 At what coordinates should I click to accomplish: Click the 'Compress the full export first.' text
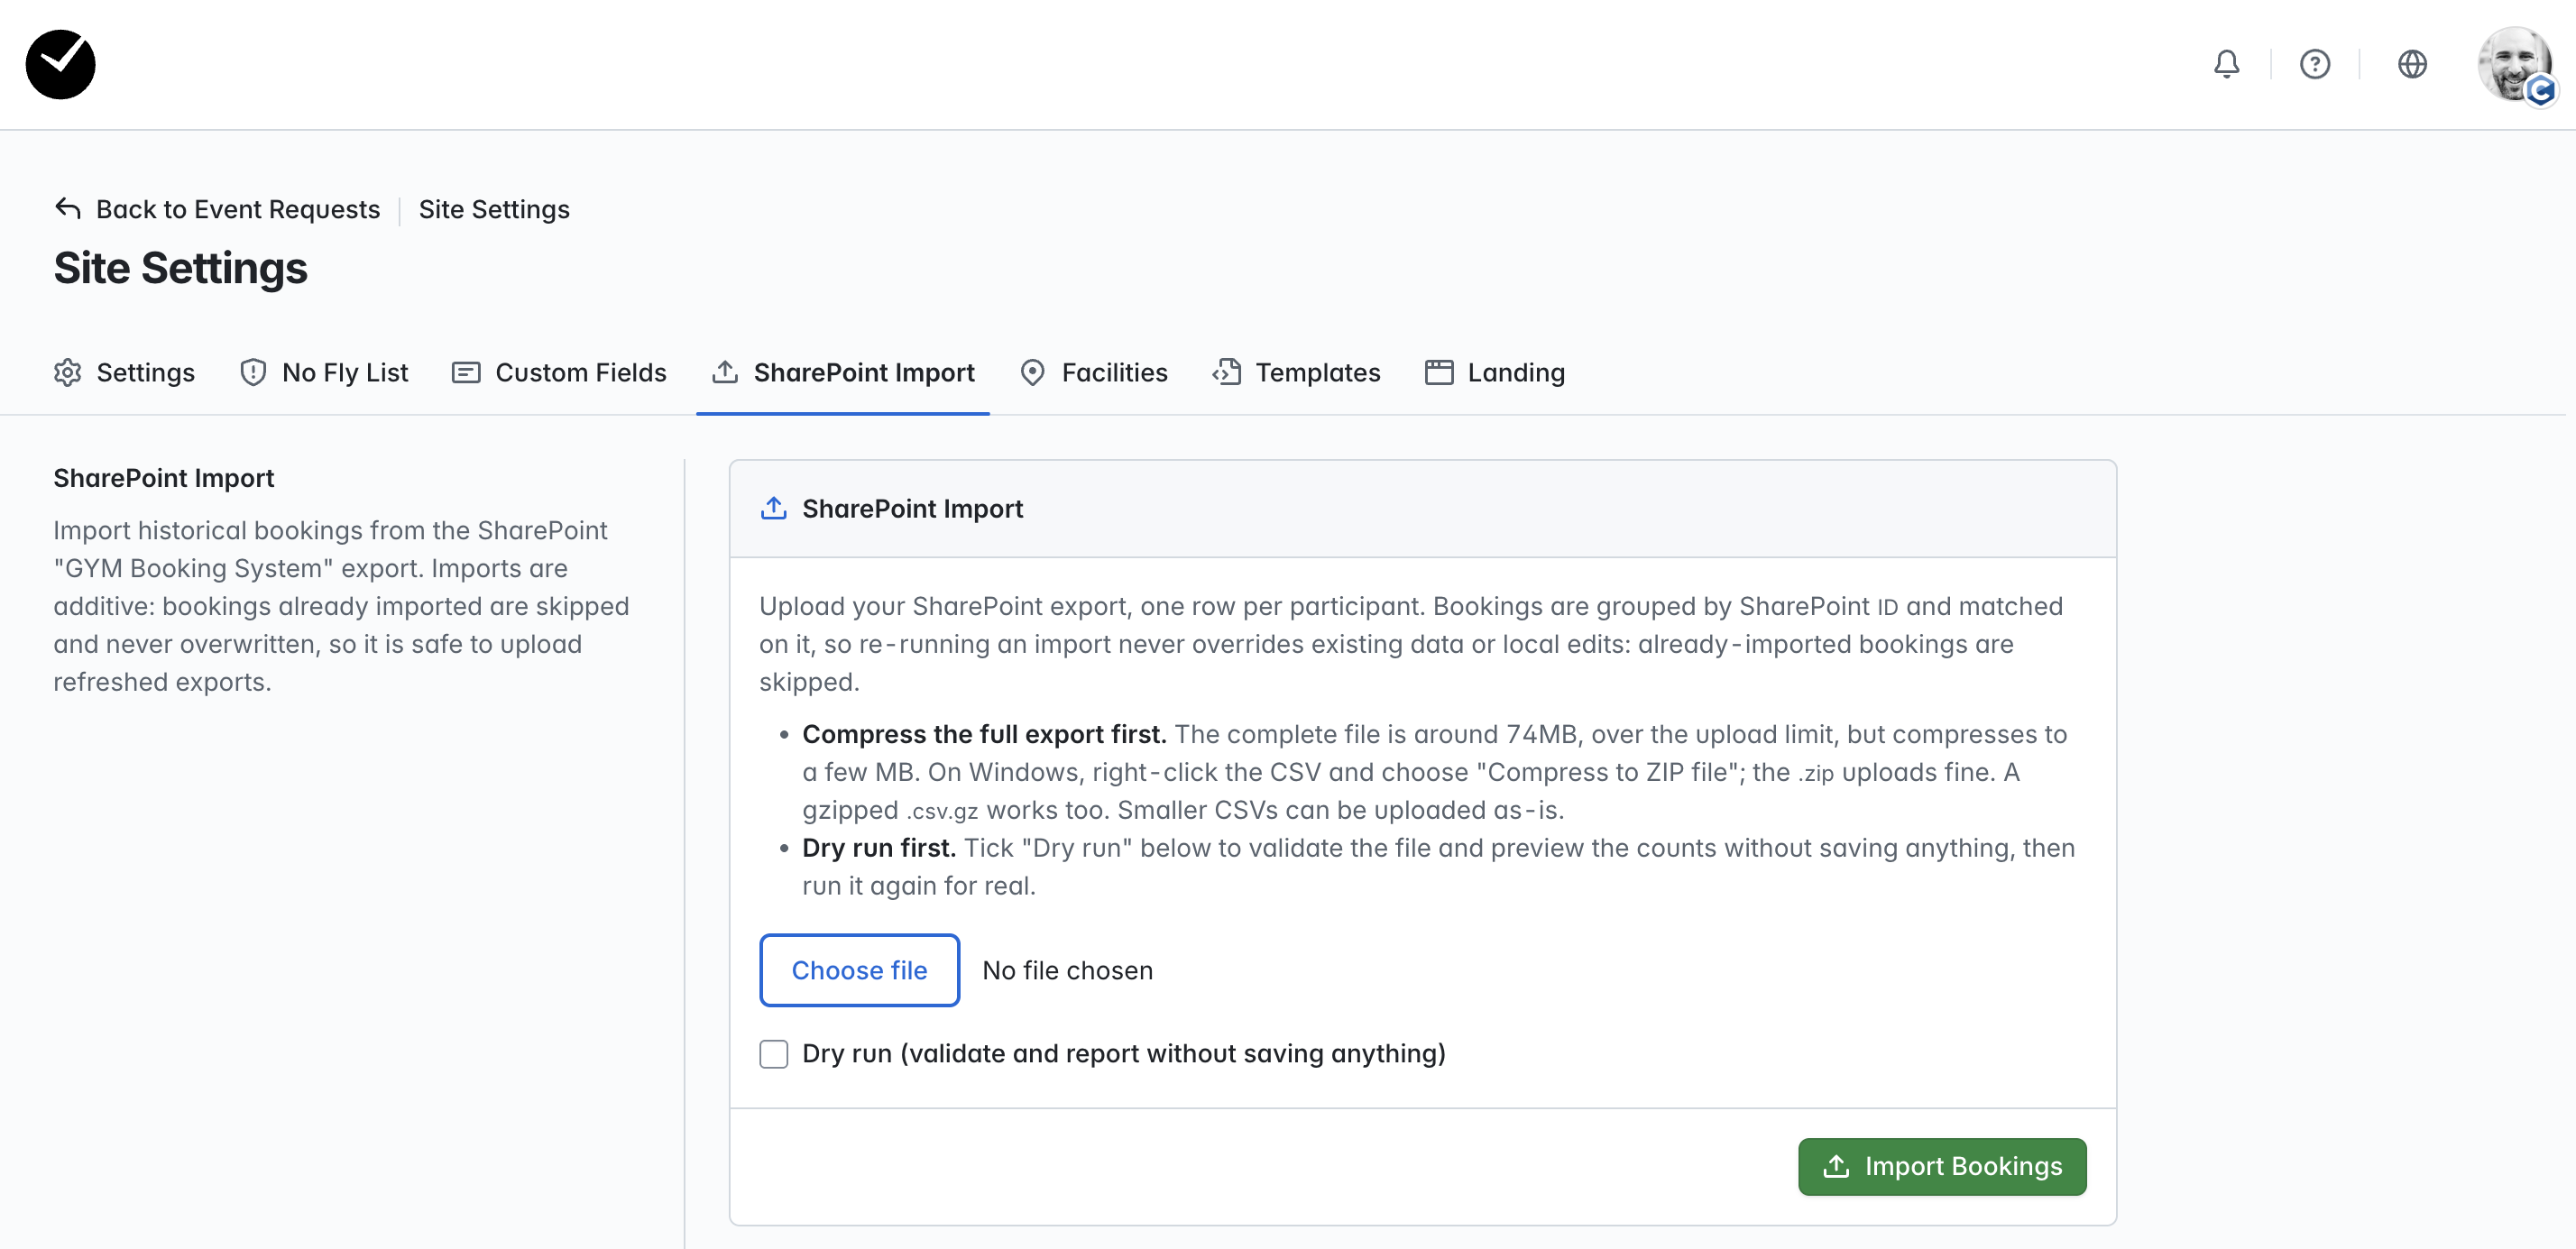point(984,733)
